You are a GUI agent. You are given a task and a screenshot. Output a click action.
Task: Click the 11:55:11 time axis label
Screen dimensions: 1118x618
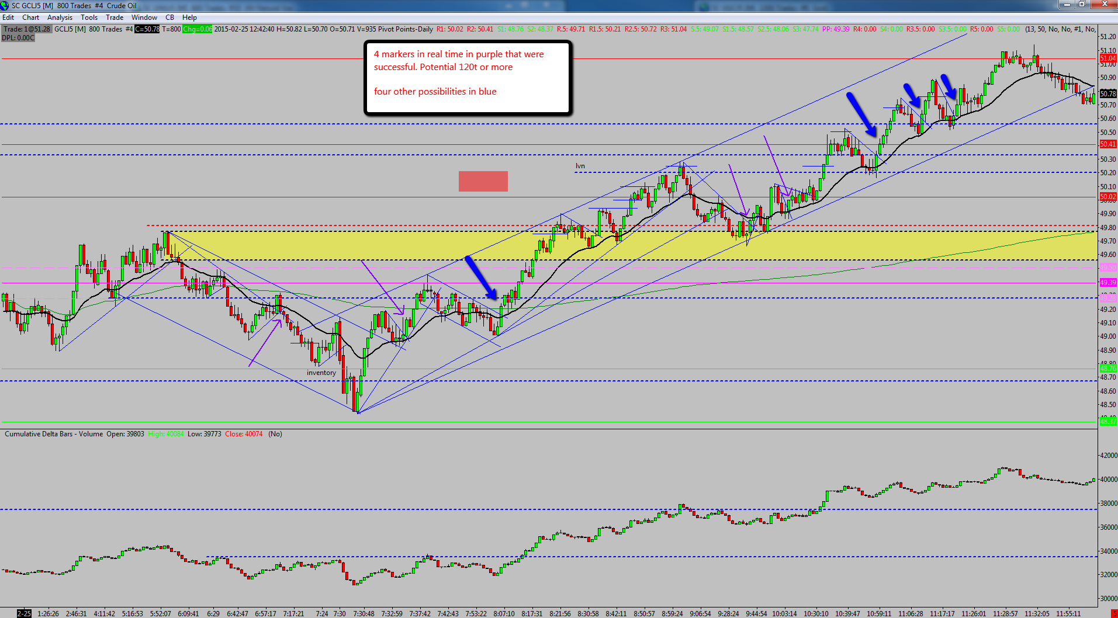[1068, 614]
